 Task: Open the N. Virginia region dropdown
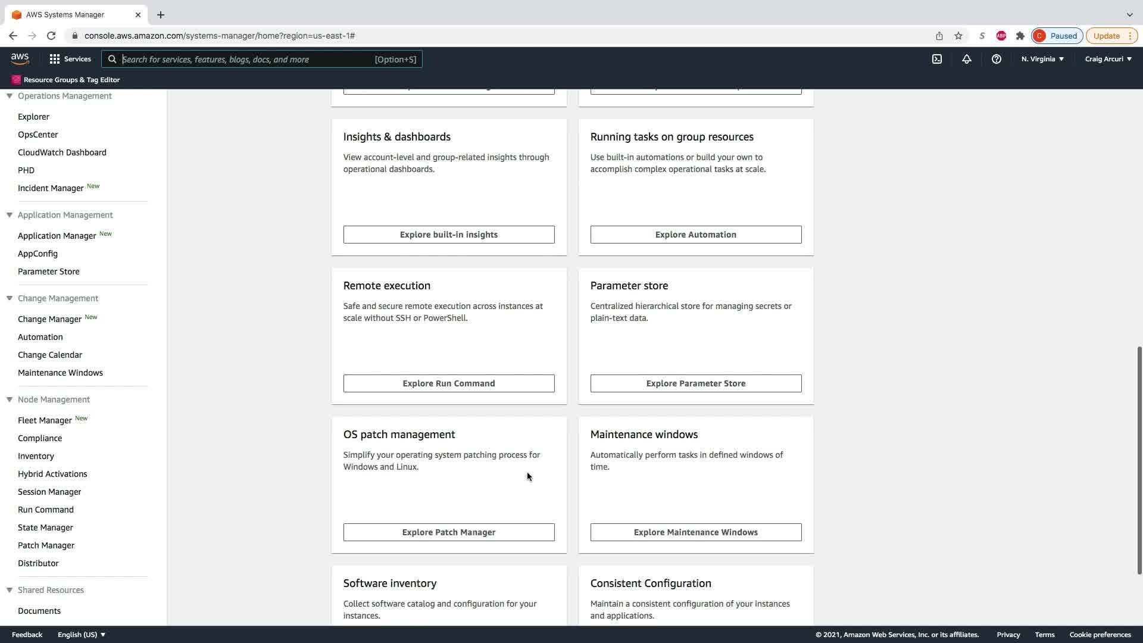coord(1042,59)
